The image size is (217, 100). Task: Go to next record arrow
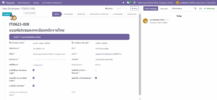126,8
